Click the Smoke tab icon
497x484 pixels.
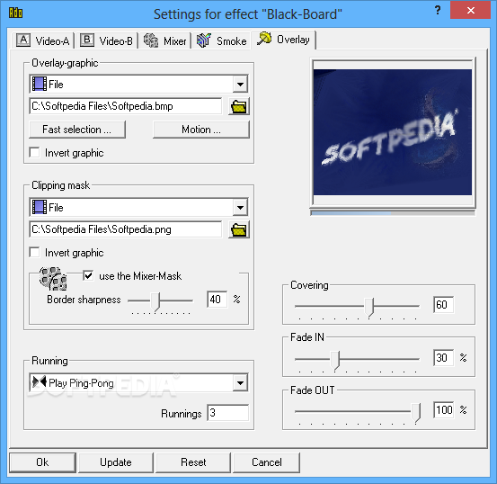(204, 40)
